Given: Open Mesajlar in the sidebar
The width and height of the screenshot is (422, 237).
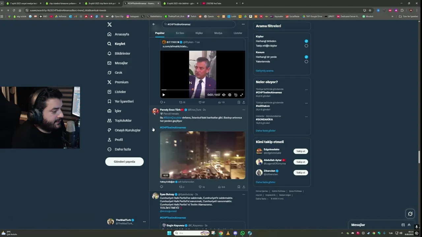Looking at the screenshot, I should coord(117,63).
